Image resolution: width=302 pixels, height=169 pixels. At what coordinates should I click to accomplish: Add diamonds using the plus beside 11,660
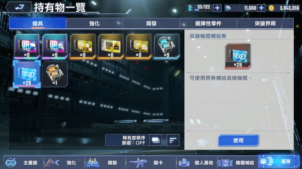261,8
